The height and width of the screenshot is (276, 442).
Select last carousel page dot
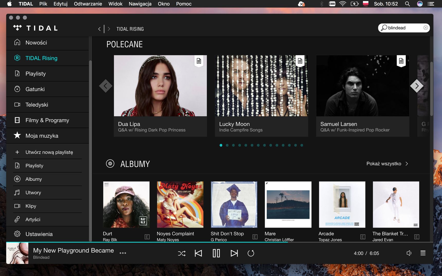[x=302, y=145]
